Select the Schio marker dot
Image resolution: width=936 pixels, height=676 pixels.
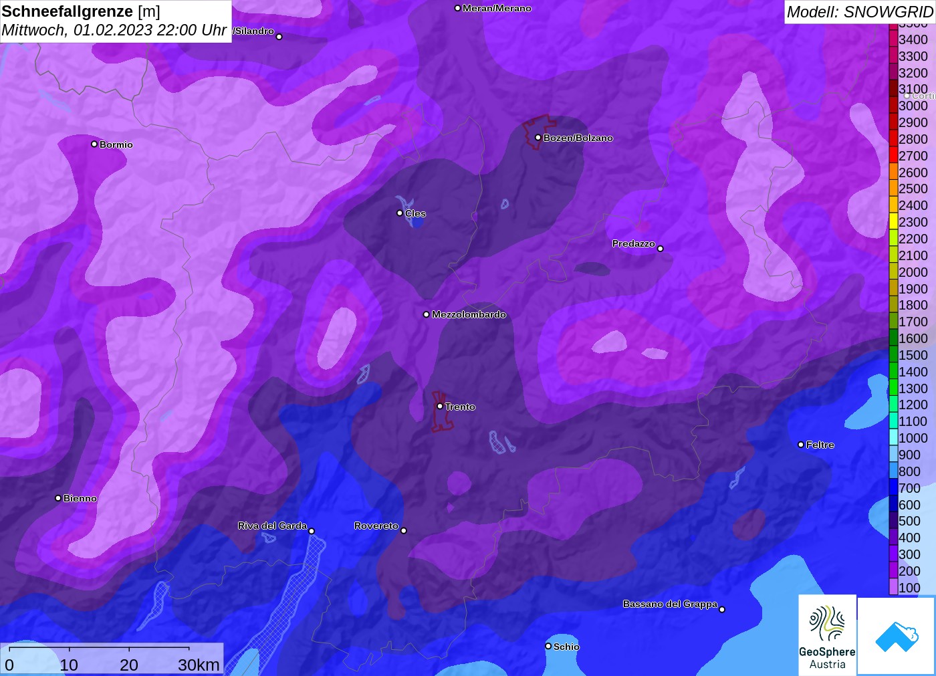coord(548,646)
